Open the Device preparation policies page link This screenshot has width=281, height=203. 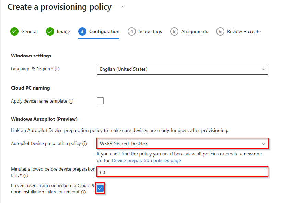point(147,160)
